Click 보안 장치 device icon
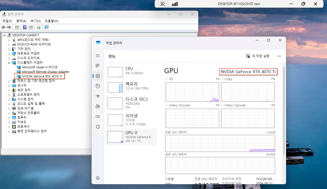The width and height of the screenshot is (327, 189). click(x=14, y=90)
